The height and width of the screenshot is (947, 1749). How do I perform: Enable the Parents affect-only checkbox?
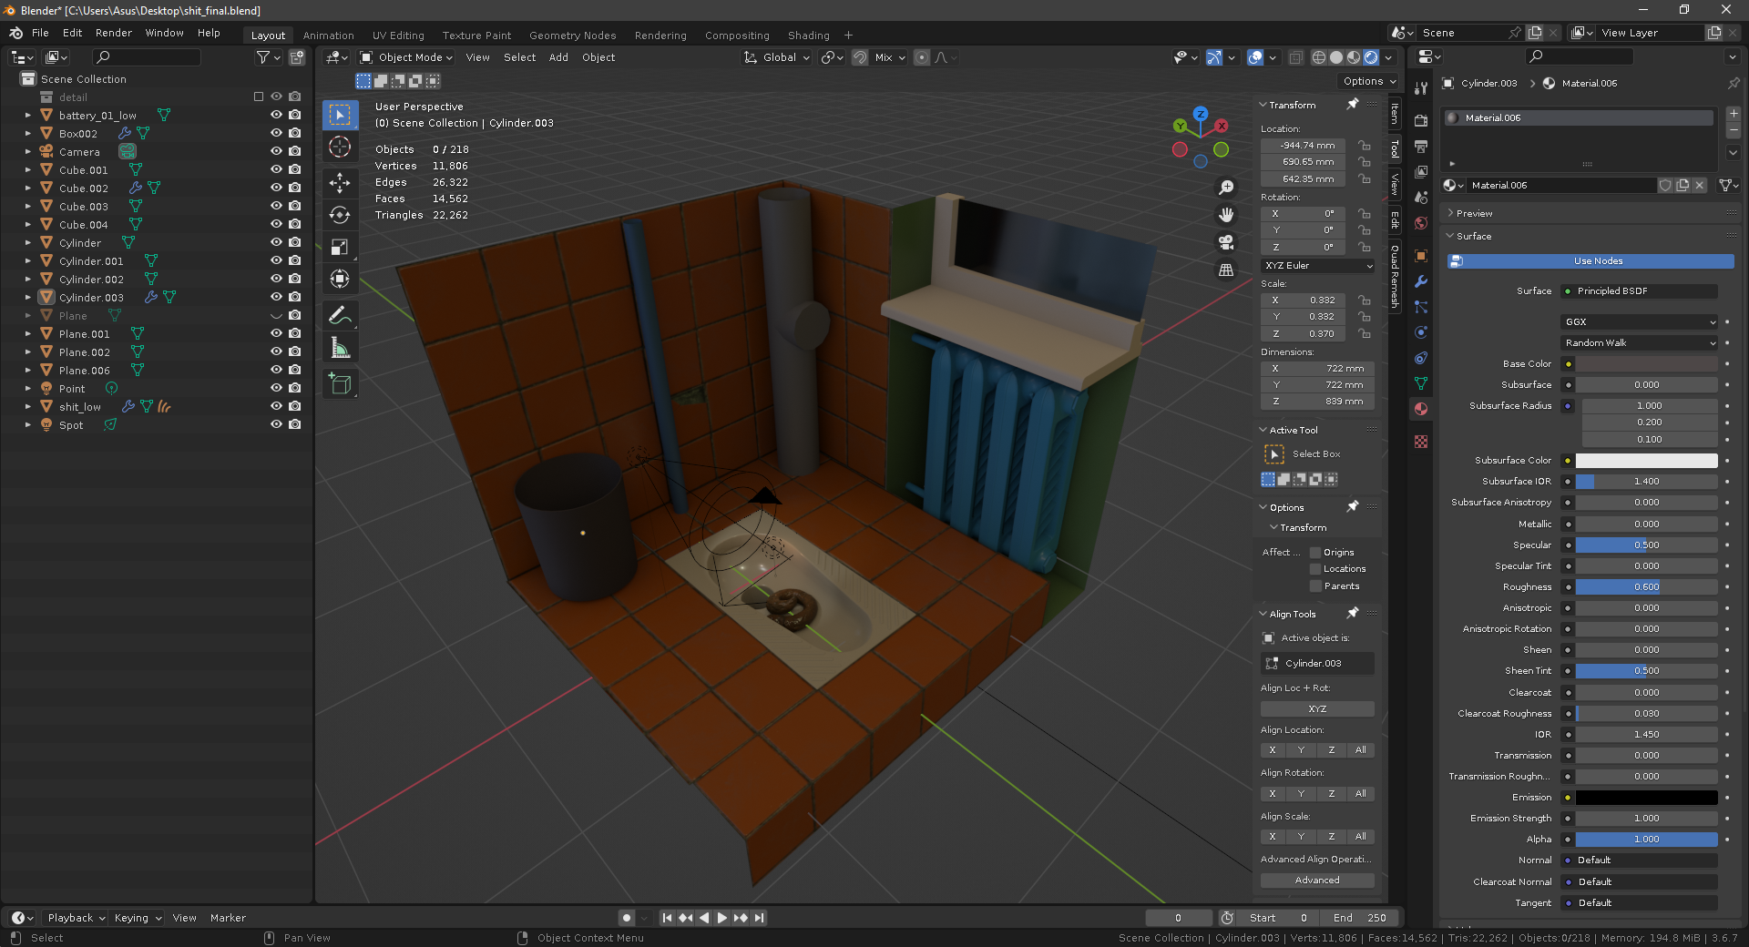tap(1315, 586)
